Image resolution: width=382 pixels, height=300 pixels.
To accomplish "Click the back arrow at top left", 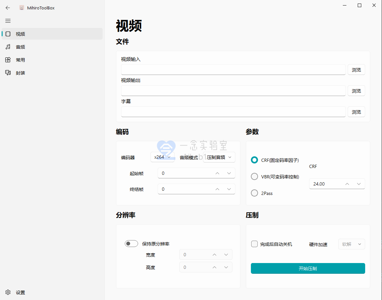I will pyautogui.click(x=7, y=8).
